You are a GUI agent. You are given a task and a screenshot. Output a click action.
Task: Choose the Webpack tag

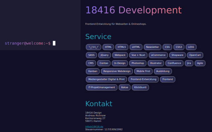120,55
